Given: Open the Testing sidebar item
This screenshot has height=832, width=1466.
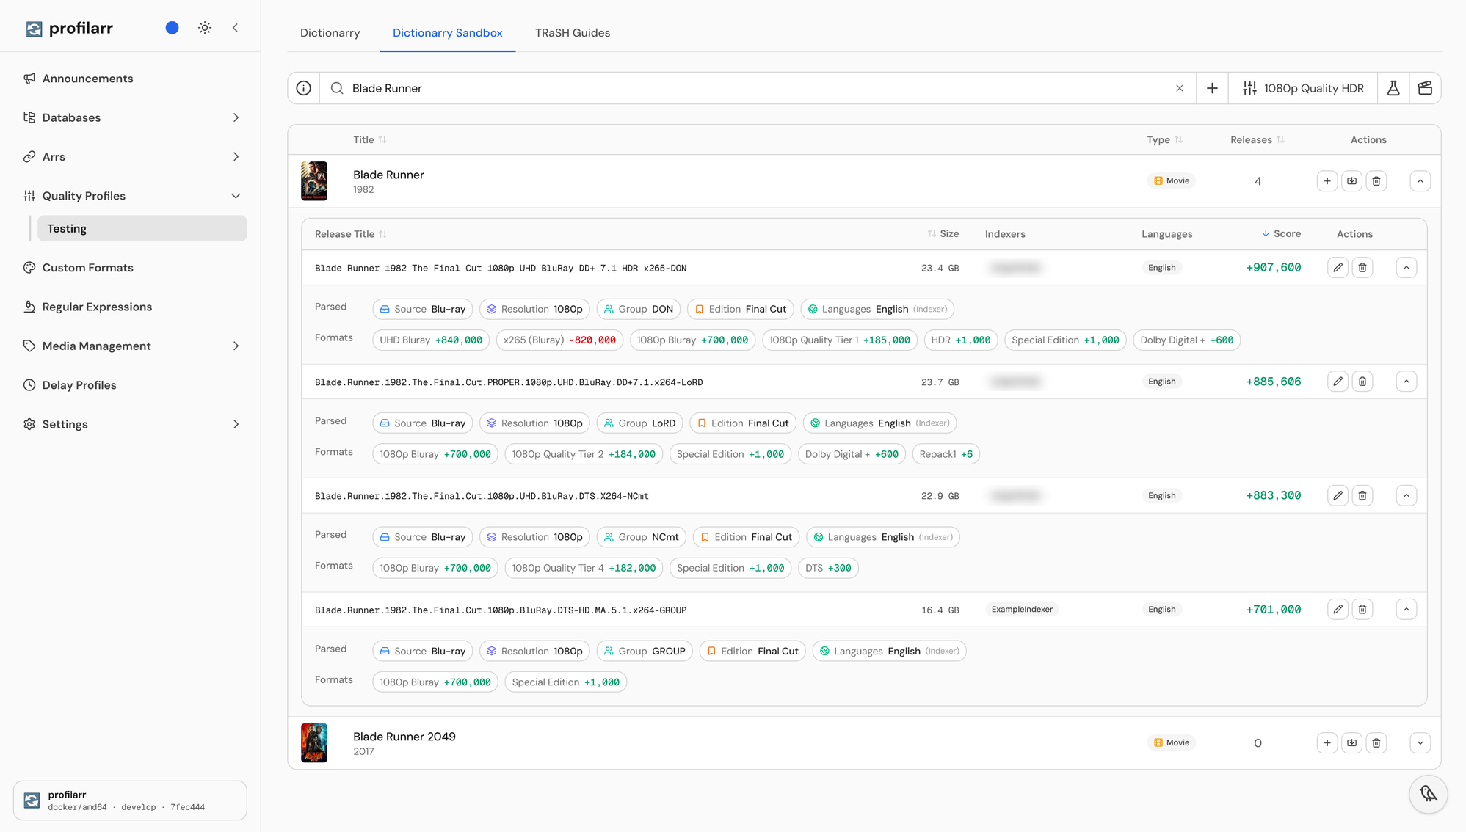Looking at the screenshot, I should coord(142,228).
